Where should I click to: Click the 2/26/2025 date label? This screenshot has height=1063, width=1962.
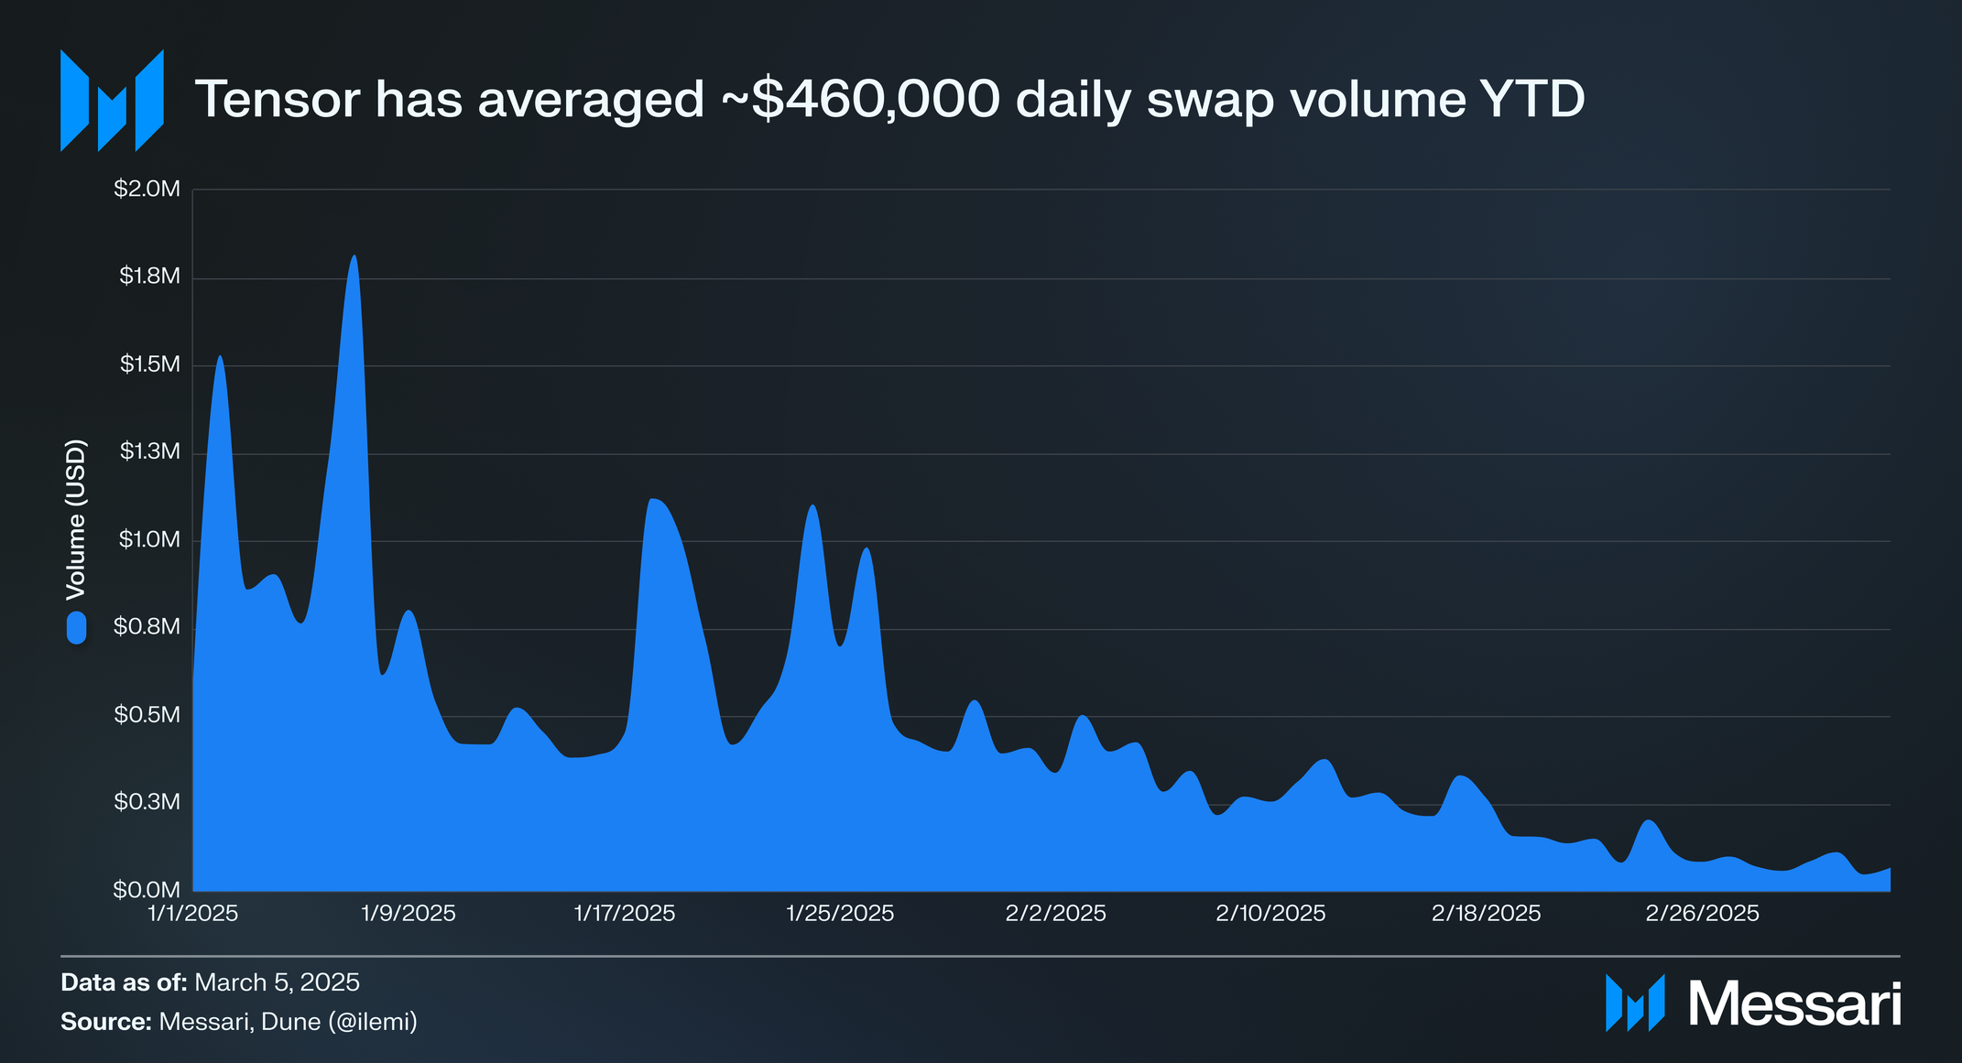pyautogui.click(x=1703, y=914)
